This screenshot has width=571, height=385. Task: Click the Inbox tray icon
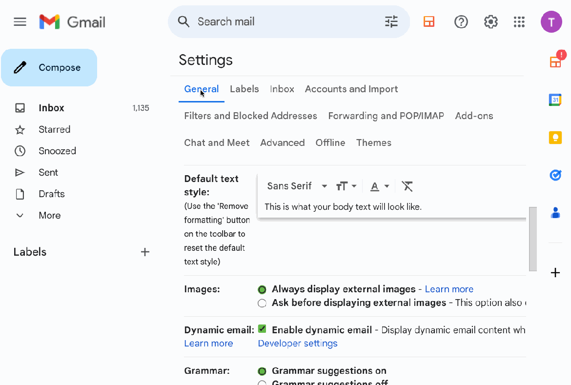(x=20, y=108)
